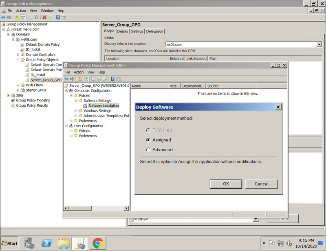Toggle console tree icon in Editor toolbar
Image resolution: width=326 pixels, height=251 pixels.
pos(86,79)
